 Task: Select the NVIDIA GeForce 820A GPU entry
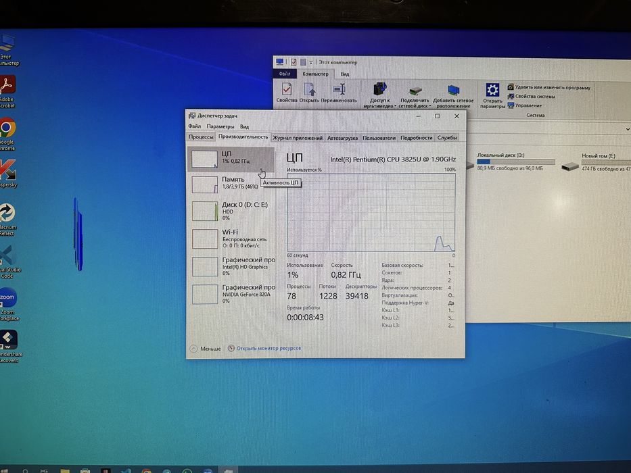tap(231, 294)
